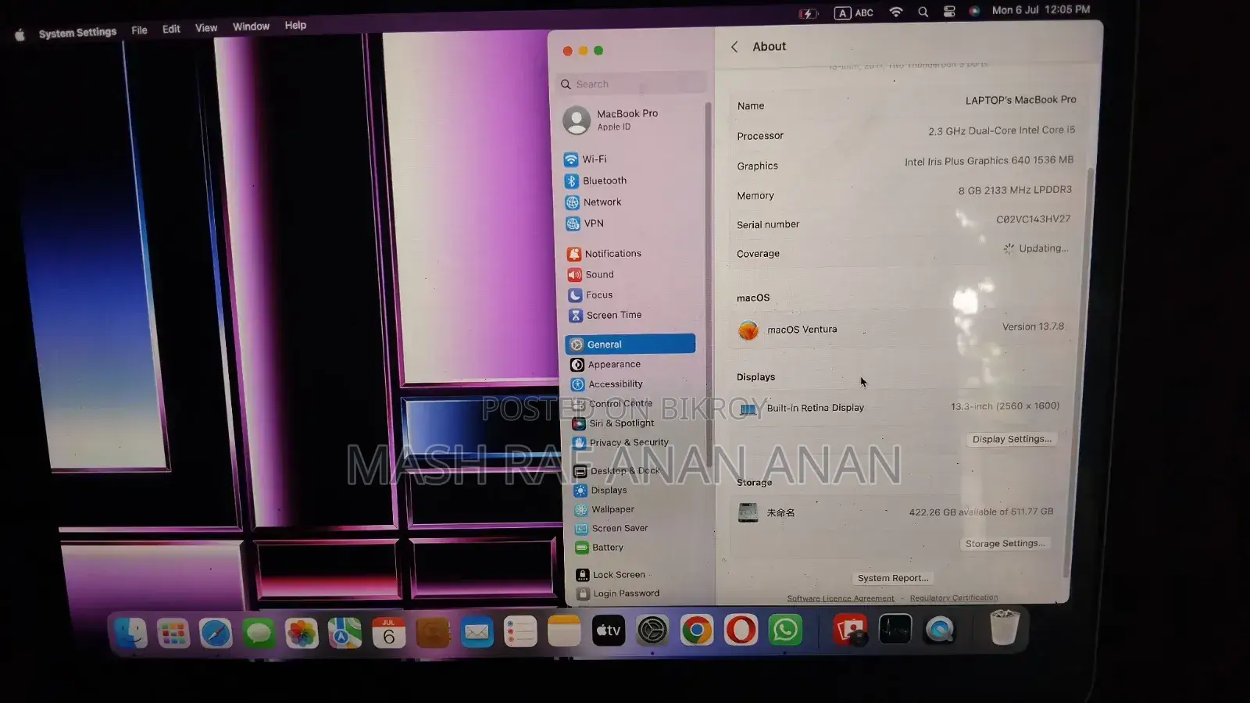Screen dimensions: 1250x703
Task: Click the menu bar date and time
Action: (x=1041, y=10)
